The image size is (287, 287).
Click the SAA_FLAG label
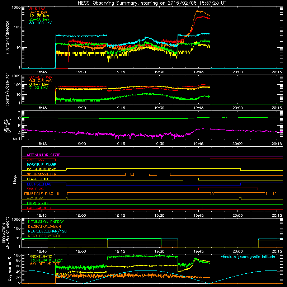(x=35, y=189)
